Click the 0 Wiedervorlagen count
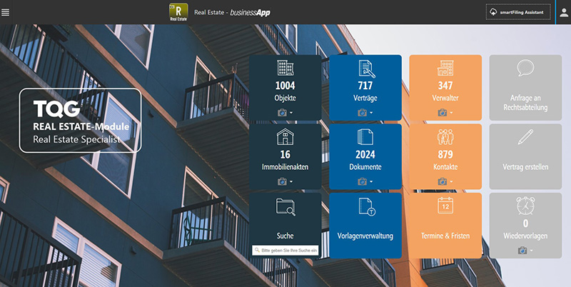 (525, 223)
